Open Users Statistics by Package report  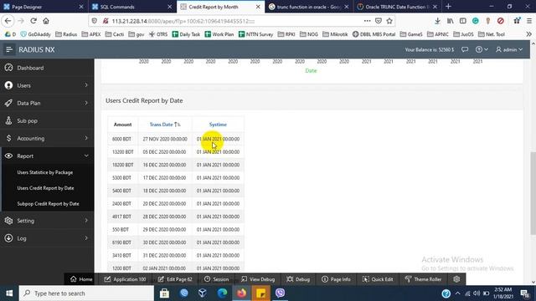pyautogui.click(x=45, y=172)
